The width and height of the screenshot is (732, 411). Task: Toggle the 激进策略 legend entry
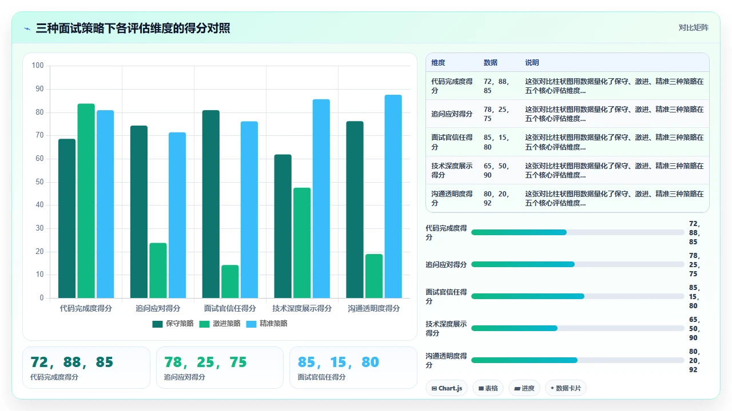[x=220, y=324]
